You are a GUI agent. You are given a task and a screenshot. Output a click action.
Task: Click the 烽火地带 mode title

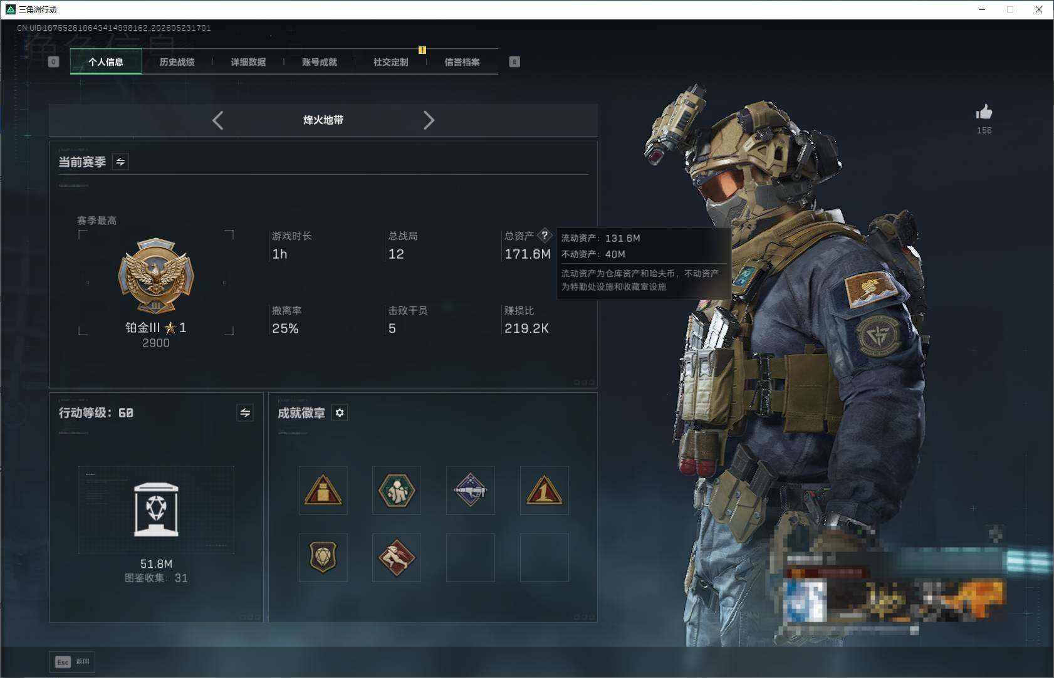click(x=323, y=120)
